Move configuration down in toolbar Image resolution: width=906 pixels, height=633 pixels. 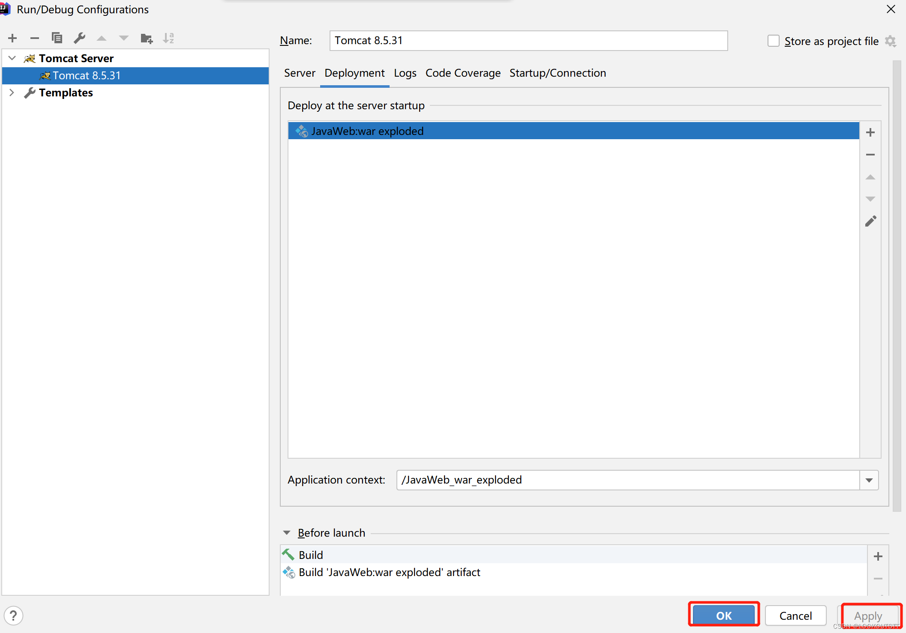click(x=124, y=39)
